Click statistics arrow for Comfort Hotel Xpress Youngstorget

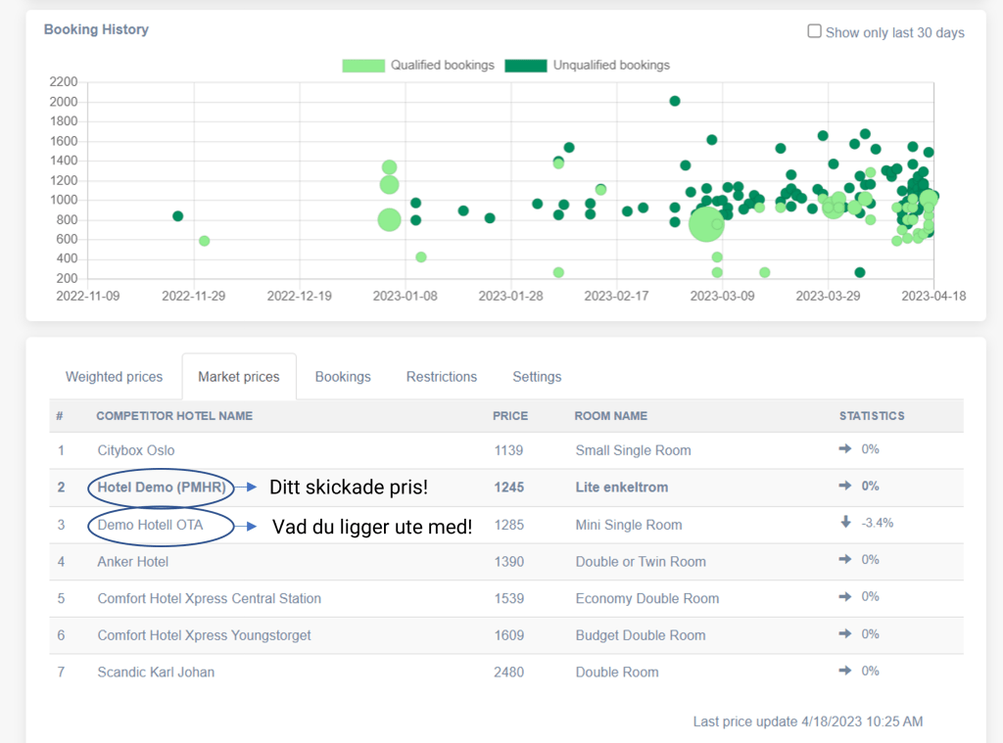point(846,634)
